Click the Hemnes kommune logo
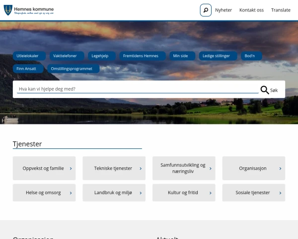The height and width of the screenshot is (239, 298). click(x=29, y=10)
